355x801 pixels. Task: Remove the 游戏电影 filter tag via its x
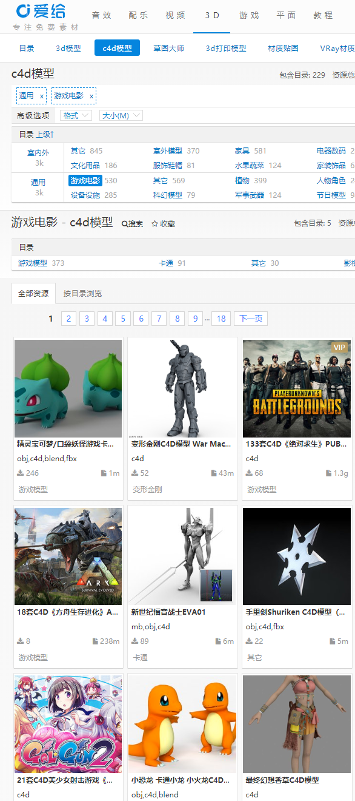[91, 96]
